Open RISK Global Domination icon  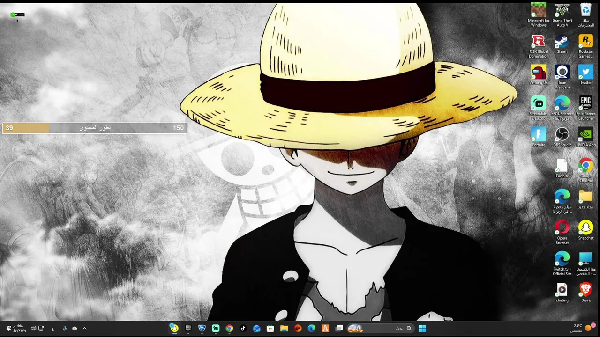(539, 46)
